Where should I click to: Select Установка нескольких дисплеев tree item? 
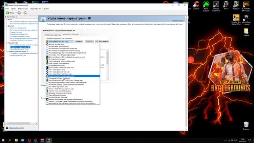pos(21,41)
